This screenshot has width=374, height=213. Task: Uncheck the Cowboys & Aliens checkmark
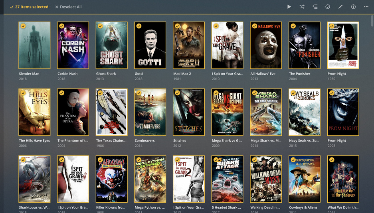(x=293, y=160)
